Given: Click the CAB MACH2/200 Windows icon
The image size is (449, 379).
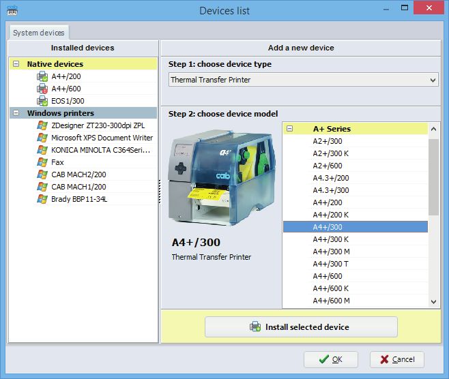Looking at the screenshot, I should coord(42,175).
